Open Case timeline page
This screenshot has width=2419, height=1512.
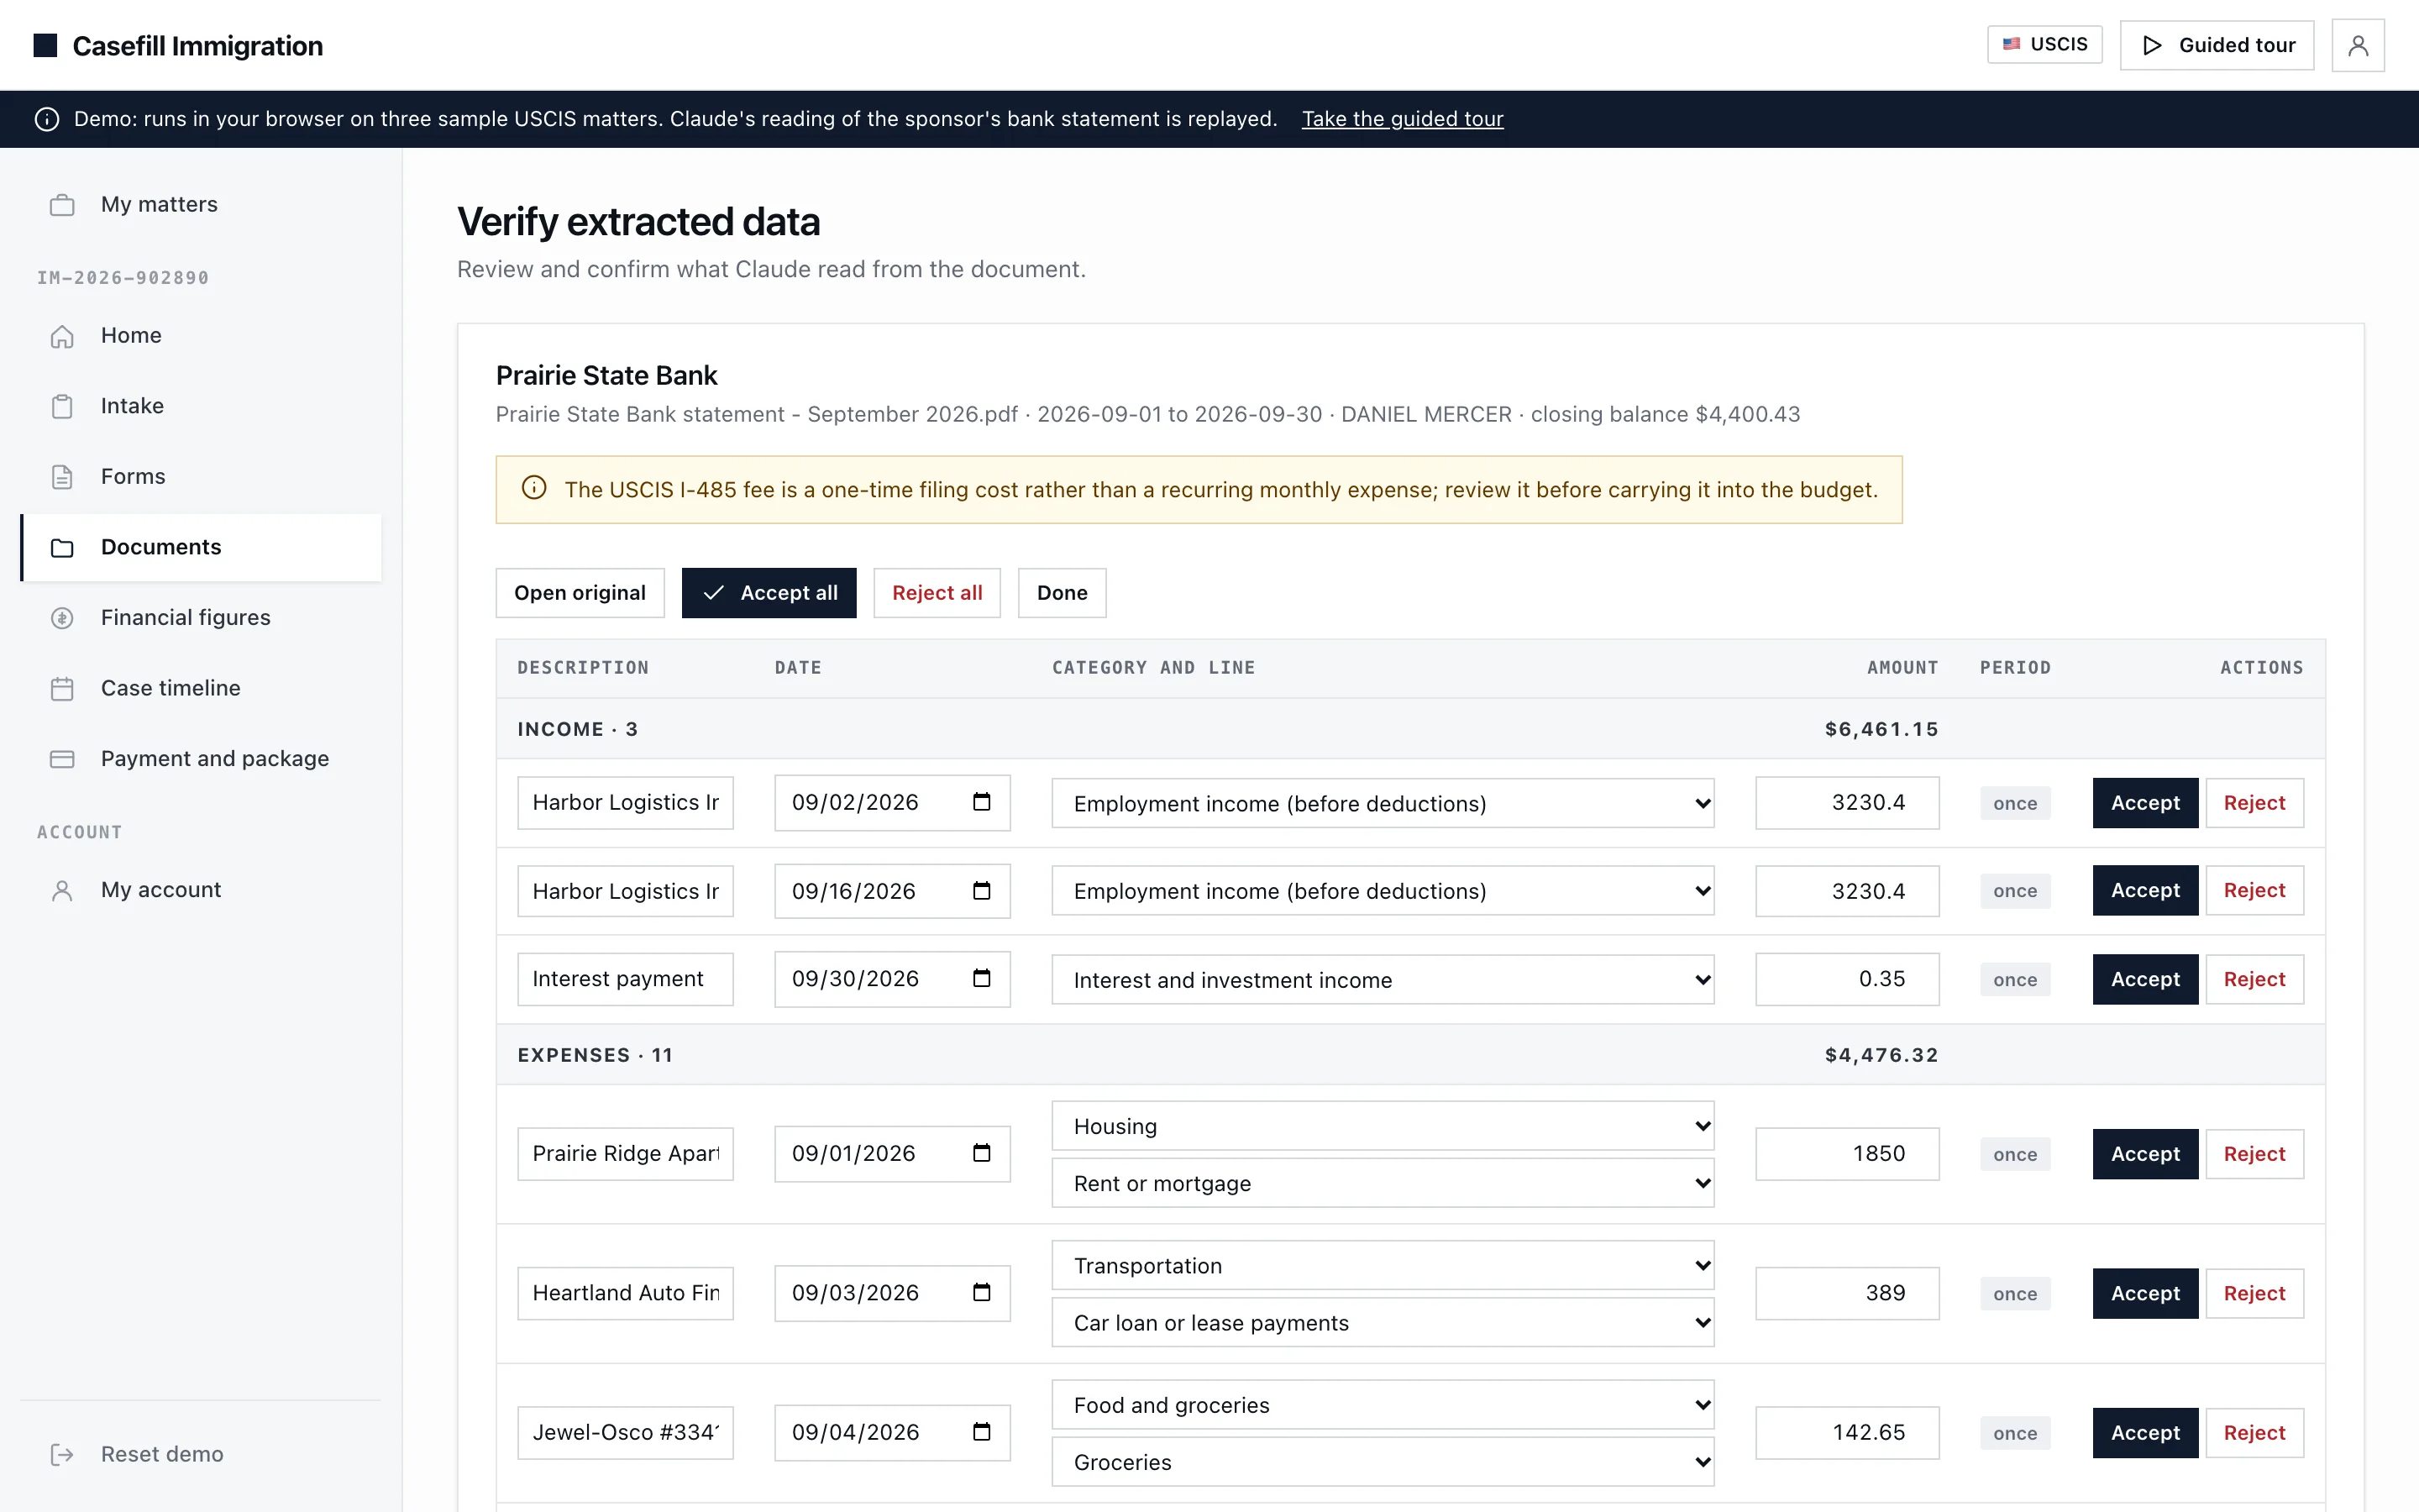pyautogui.click(x=201, y=688)
